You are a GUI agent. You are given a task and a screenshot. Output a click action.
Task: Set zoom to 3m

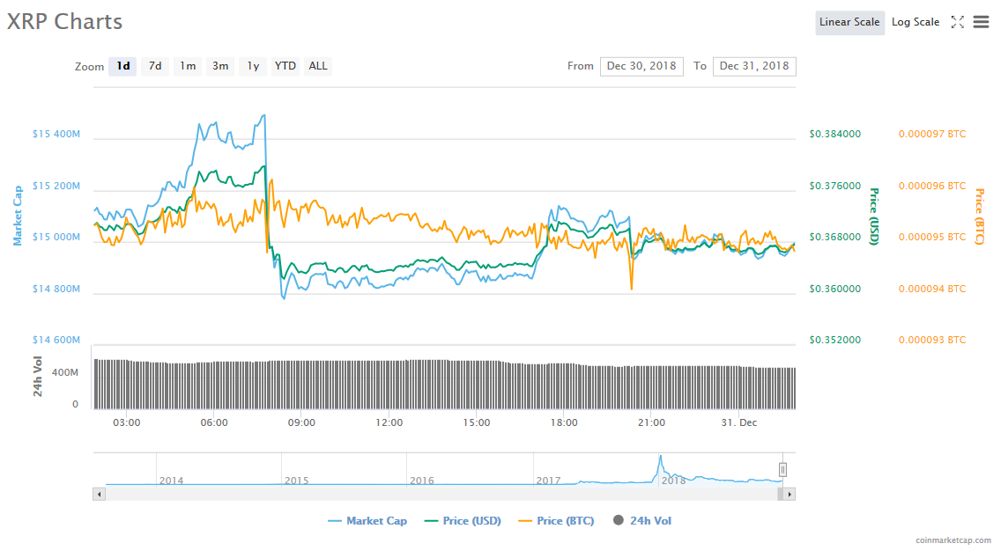[220, 66]
